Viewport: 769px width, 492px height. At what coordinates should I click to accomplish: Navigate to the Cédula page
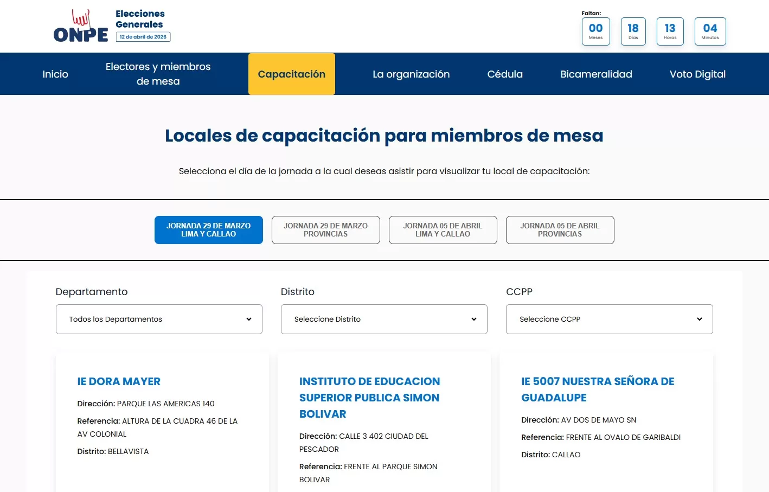point(505,74)
